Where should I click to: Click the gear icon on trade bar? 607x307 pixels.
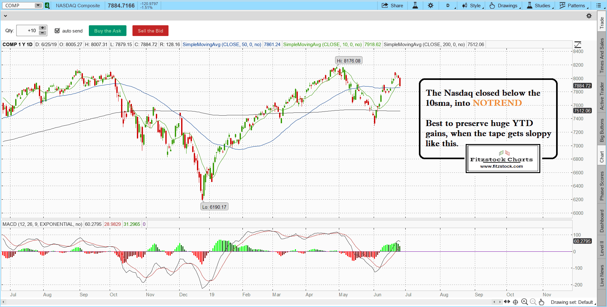pyautogui.click(x=589, y=16)
